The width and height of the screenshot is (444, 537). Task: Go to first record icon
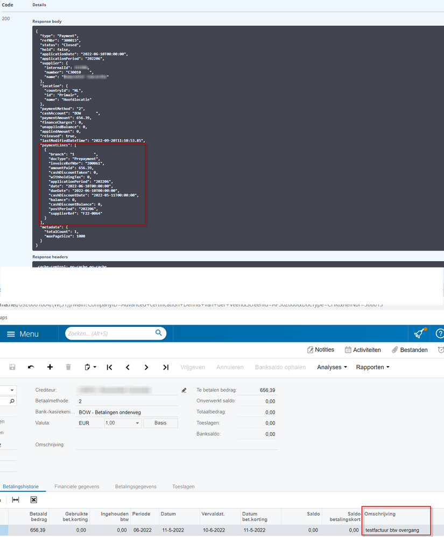pyautogui.click(x=109, y=367)
